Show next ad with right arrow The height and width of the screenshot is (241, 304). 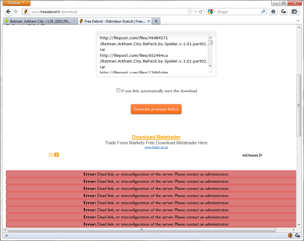pos(56,155)
